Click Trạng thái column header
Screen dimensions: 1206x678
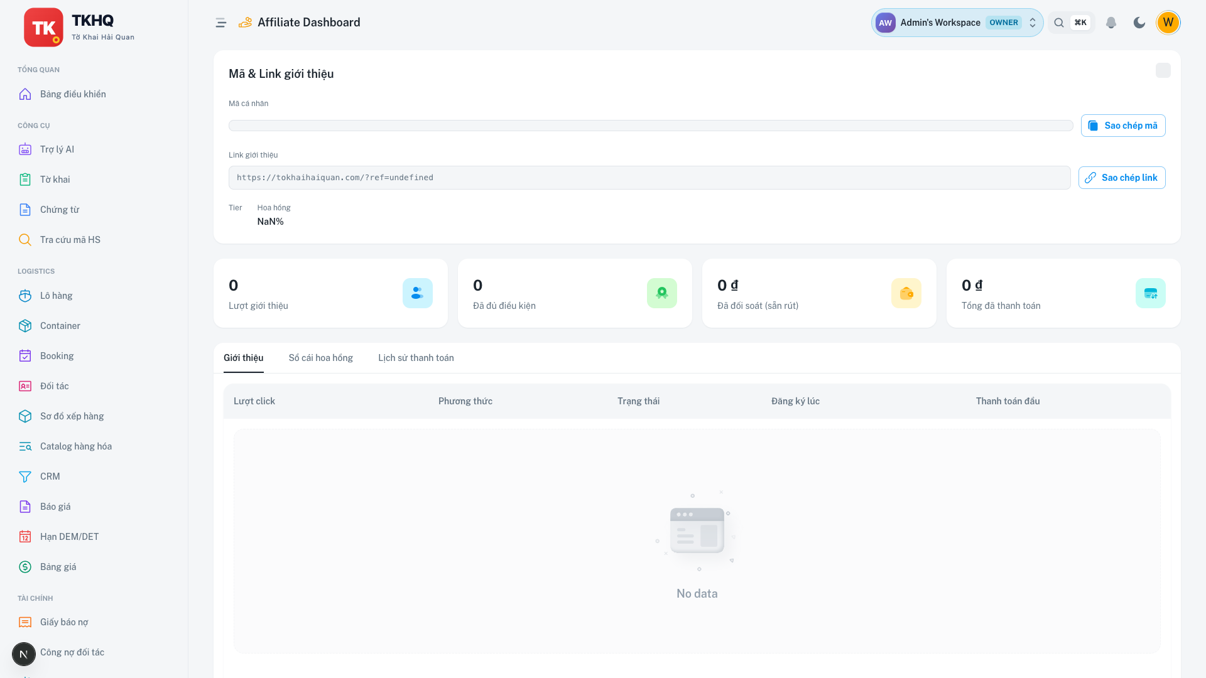[638, 401]
